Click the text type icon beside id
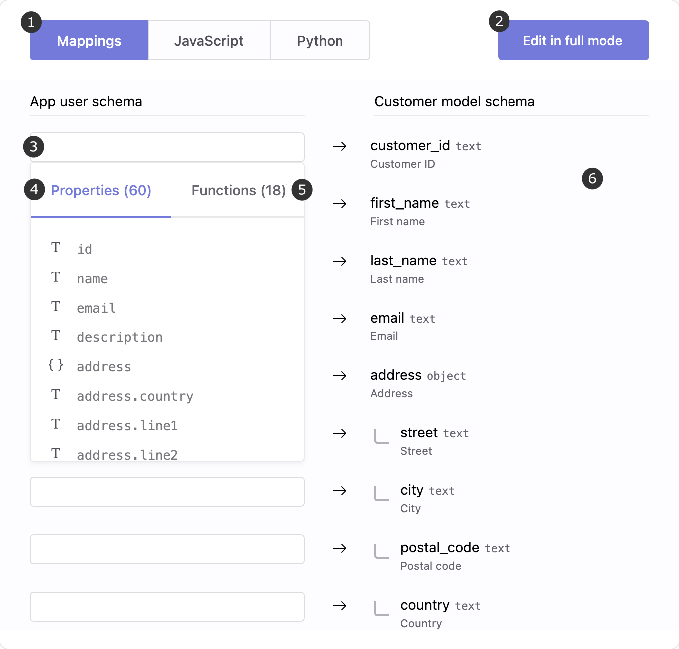Image resolution: width=679 pixels, height=649 pixels. pyautogui.click(x=56, y=248)
